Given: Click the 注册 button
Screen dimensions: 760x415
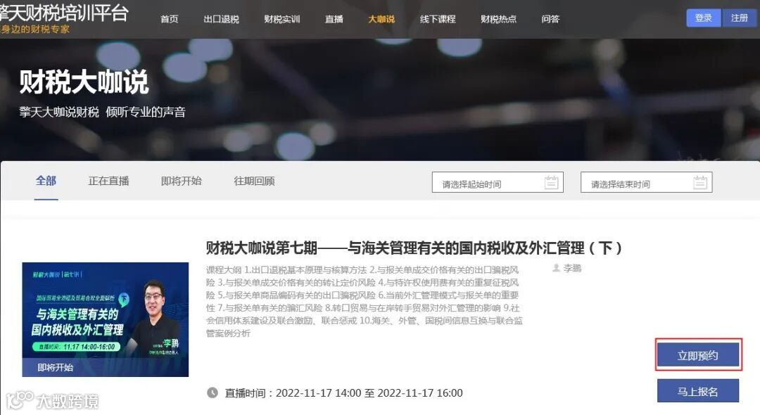Looking at the screenshot, I should point(740,18).
